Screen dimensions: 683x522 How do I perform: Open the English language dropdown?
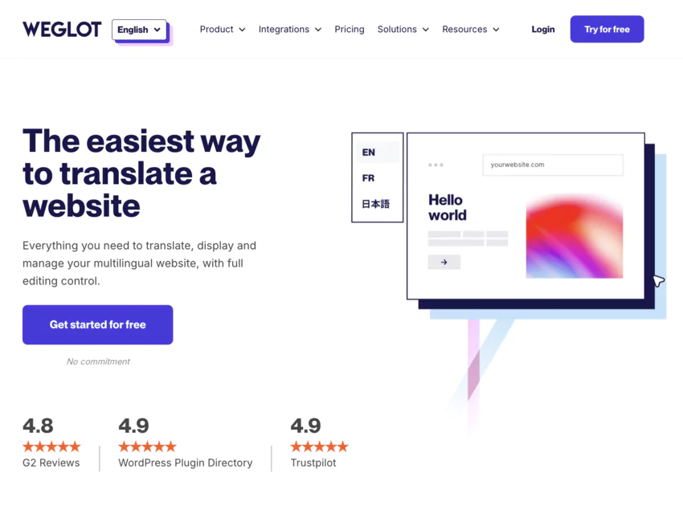click(x=139, y=30)
